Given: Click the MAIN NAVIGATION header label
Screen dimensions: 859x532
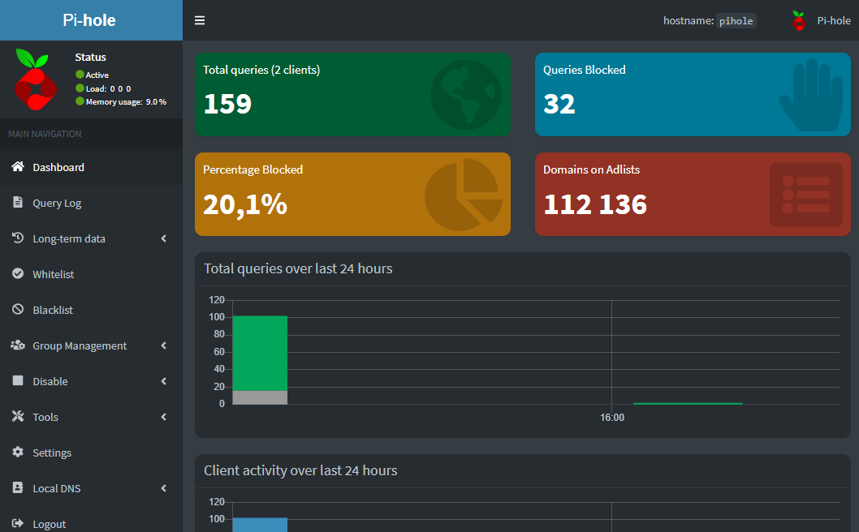Looking at the screenshot, I should [x=45, y=134].
